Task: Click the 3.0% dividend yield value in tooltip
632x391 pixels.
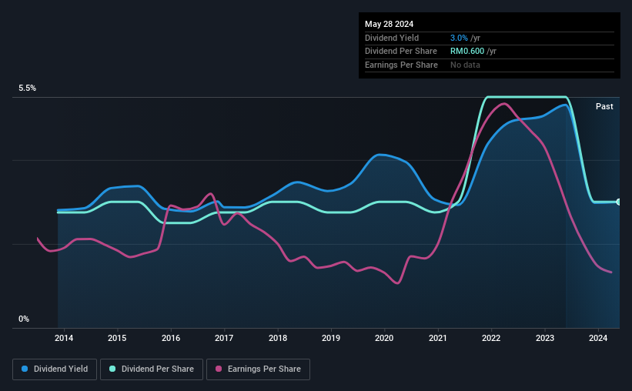Action: click(459, 38)
